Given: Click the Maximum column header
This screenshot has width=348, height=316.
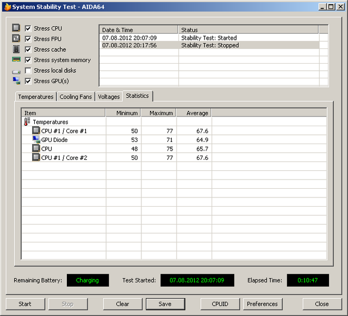Looking at the screenshot, I should (x=158, y=113).
